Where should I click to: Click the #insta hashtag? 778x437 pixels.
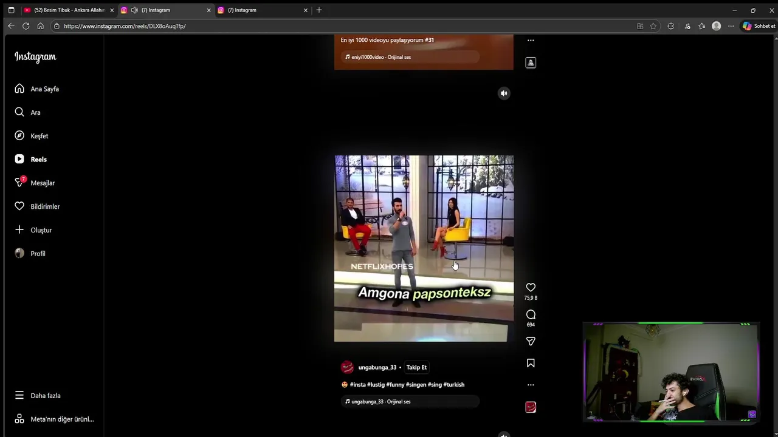tap(357, 385)
